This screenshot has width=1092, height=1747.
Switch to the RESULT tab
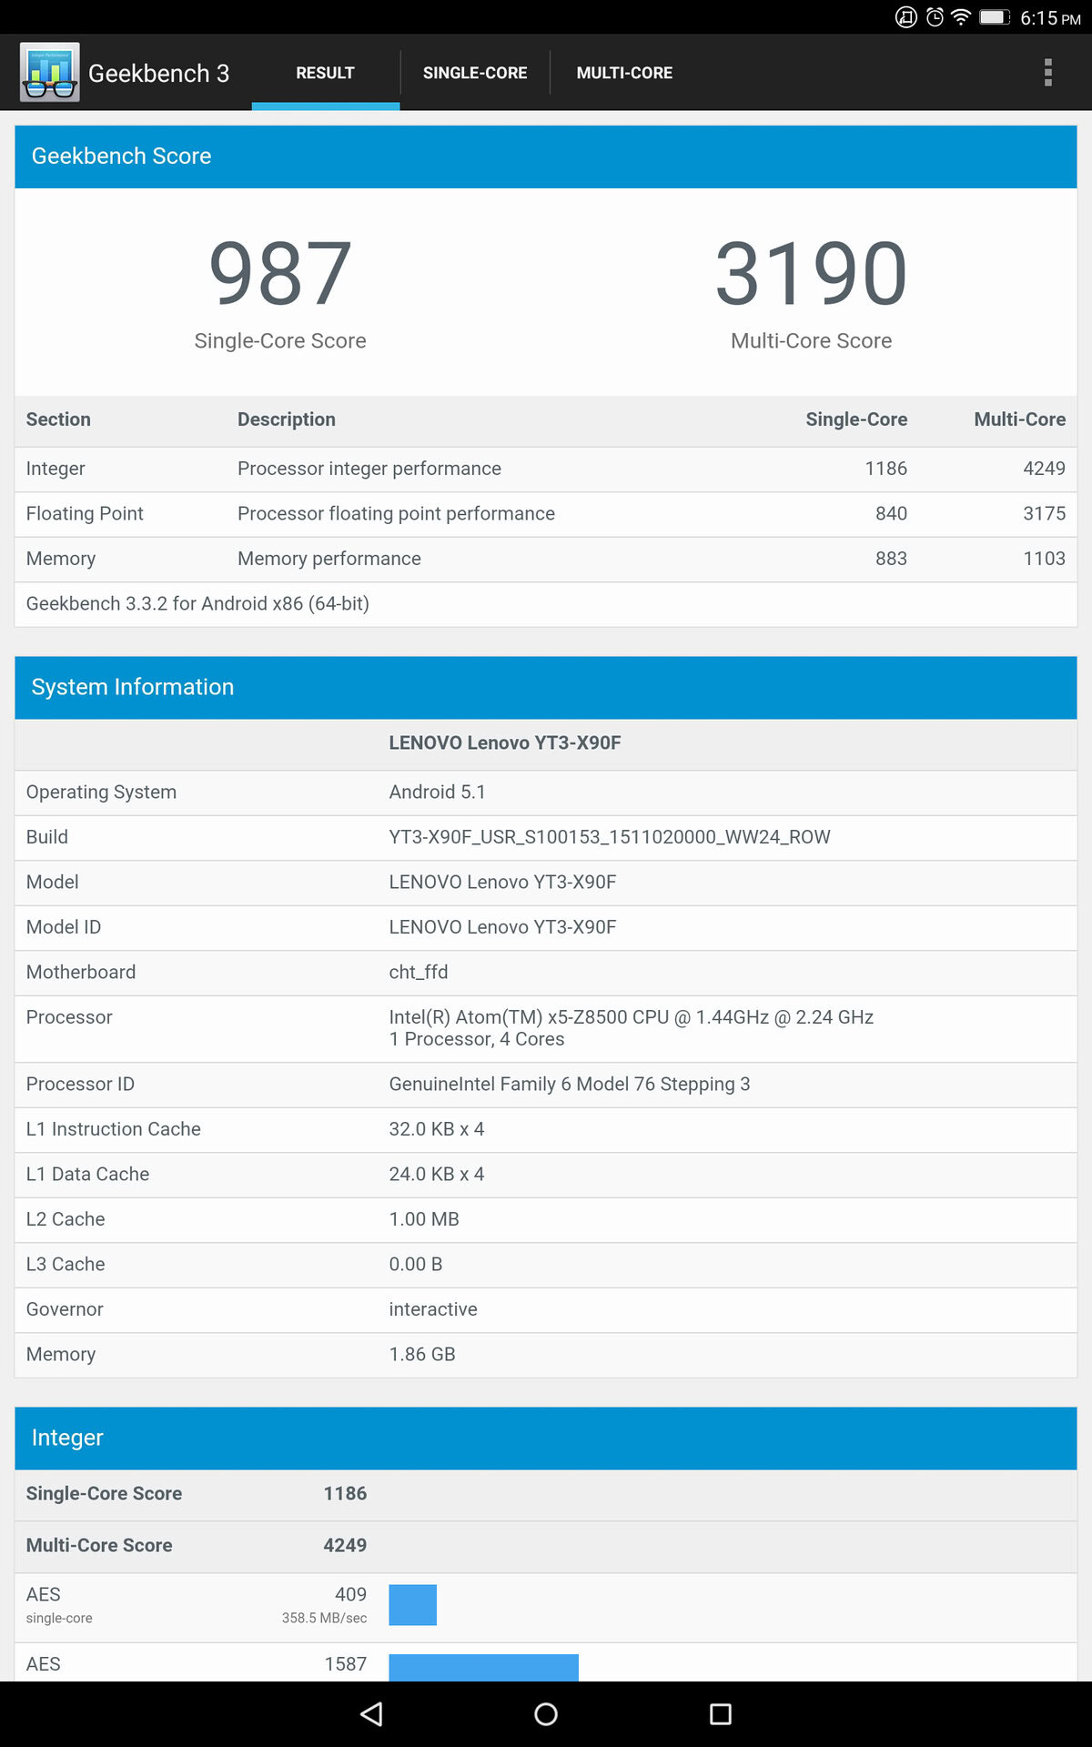coord(326,73)
